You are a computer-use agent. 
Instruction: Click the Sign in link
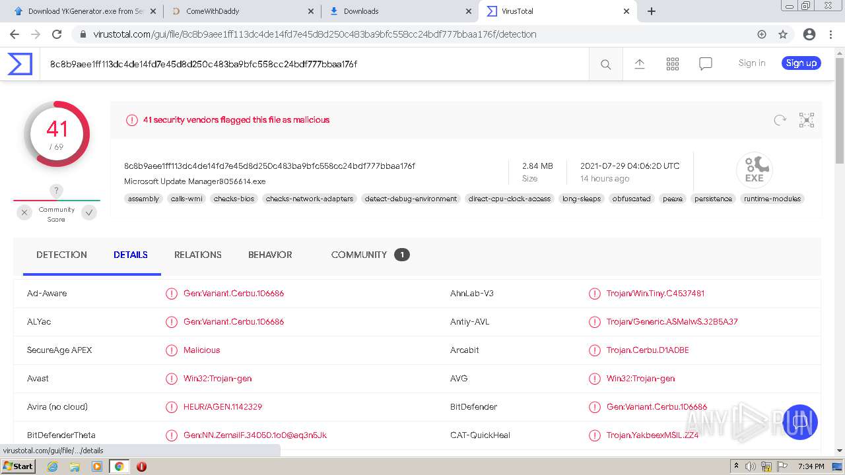(x=752, y=63)
